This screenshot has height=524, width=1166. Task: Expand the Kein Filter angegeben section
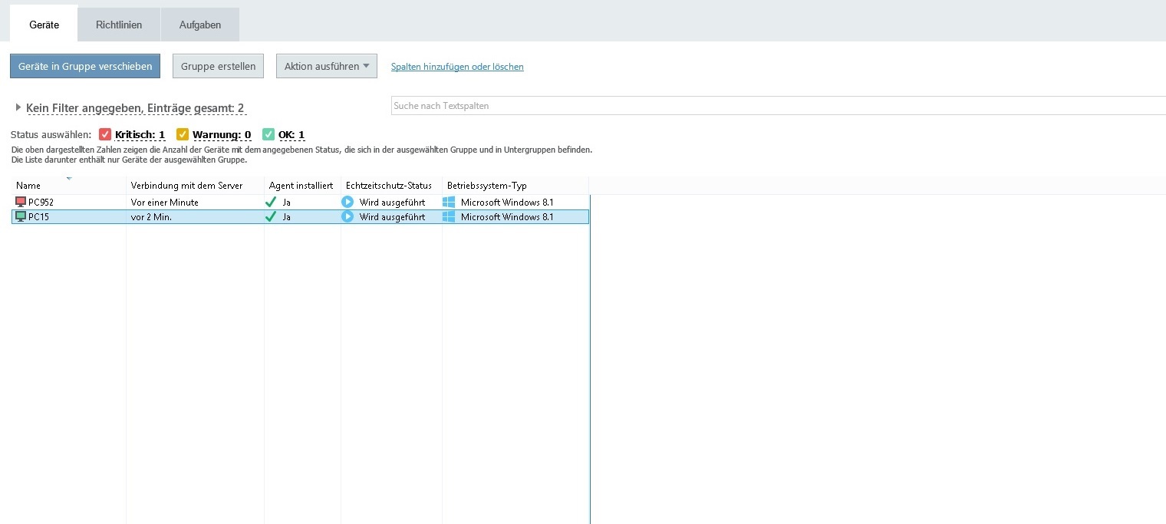18,107
